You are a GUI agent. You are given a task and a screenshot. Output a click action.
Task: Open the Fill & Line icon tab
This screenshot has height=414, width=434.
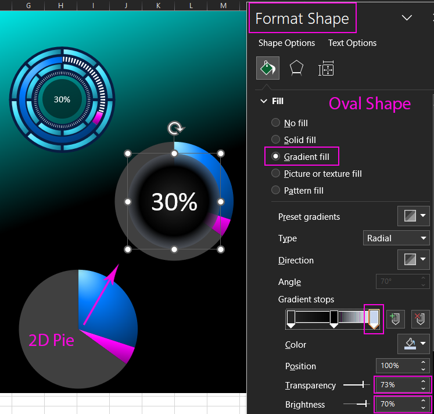(268, 68)
